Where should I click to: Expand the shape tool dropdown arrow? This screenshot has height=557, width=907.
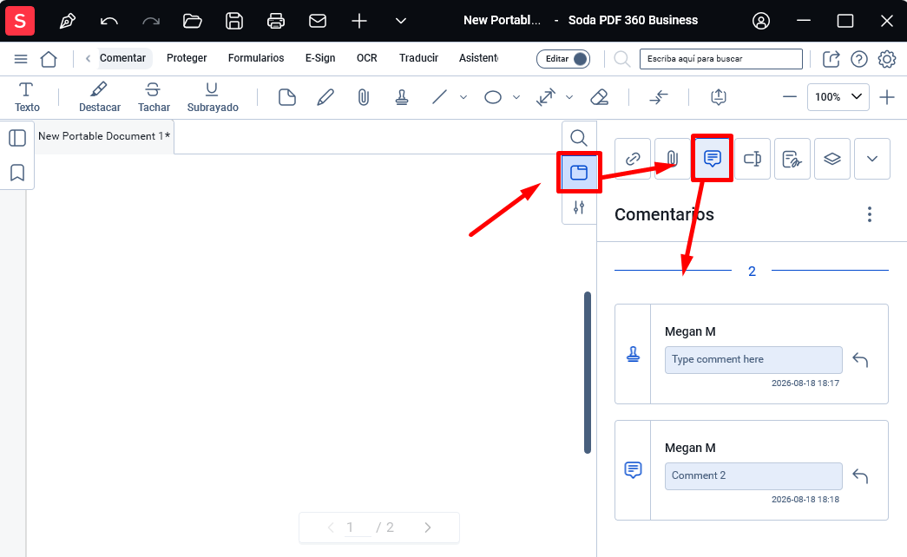[x=516, y=97]
